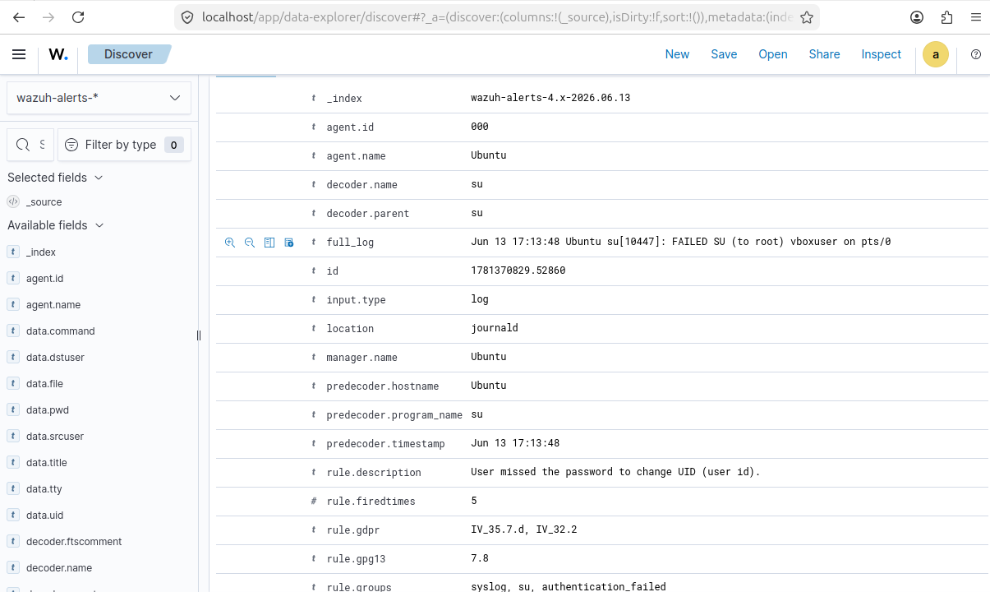This screenshot has width=990, height=592.
Task: Select data.srcuser field in sidebar
Action: coord(55,437)
